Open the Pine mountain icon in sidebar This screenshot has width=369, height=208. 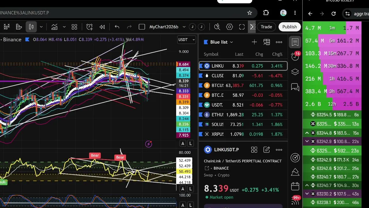pyautogui.click(x=295, y=172)
